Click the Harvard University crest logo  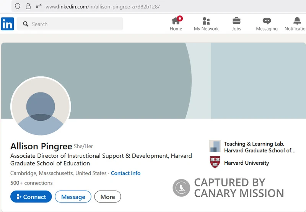click(x=215, y=162)
